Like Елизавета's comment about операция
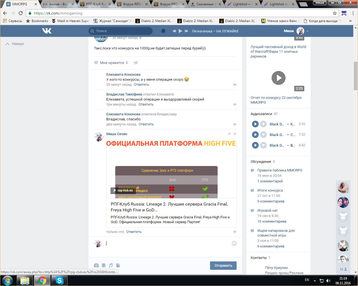Viewport: 358px width, 286px height. (235, 85)
